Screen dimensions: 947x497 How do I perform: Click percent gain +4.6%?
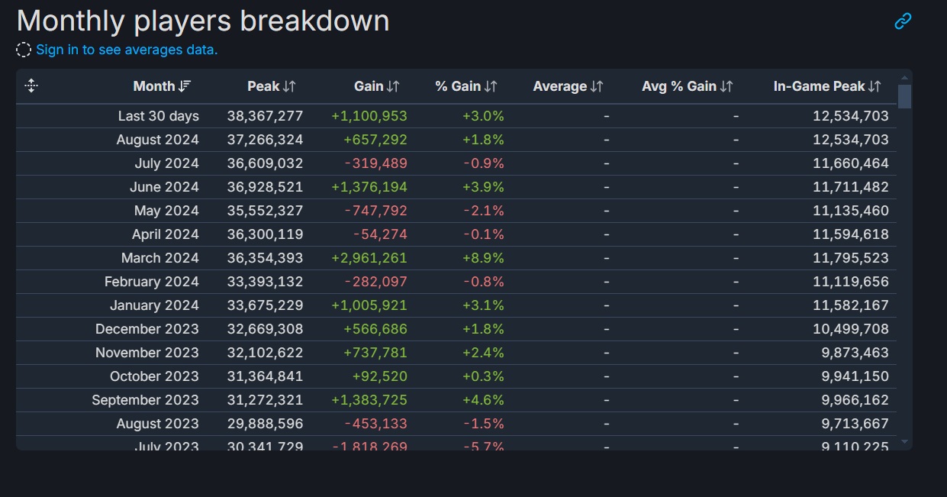[x=484, y=400]
